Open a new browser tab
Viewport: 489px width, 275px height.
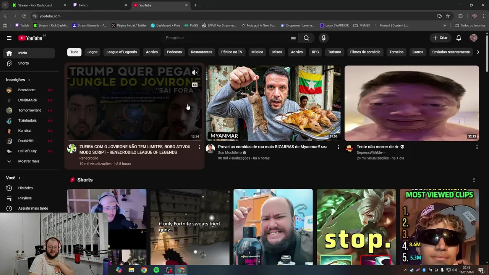(196, 5)
